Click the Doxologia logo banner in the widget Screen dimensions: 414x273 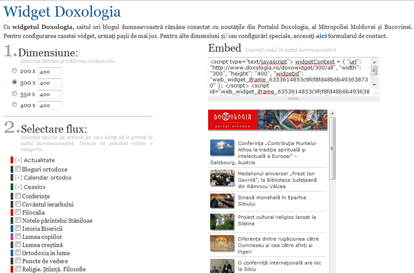click(268, 120)
